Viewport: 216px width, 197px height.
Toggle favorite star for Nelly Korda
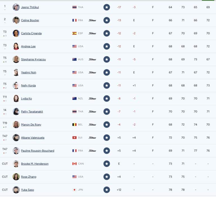(x=107, y=85)
